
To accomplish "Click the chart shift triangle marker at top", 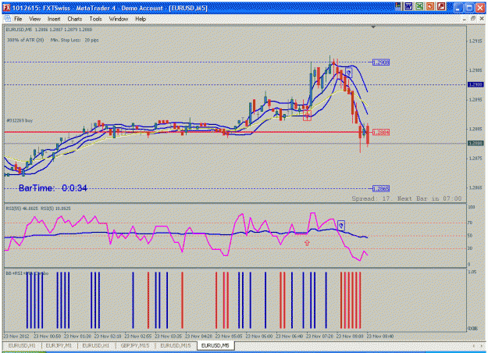I will [x=373, y=27].
